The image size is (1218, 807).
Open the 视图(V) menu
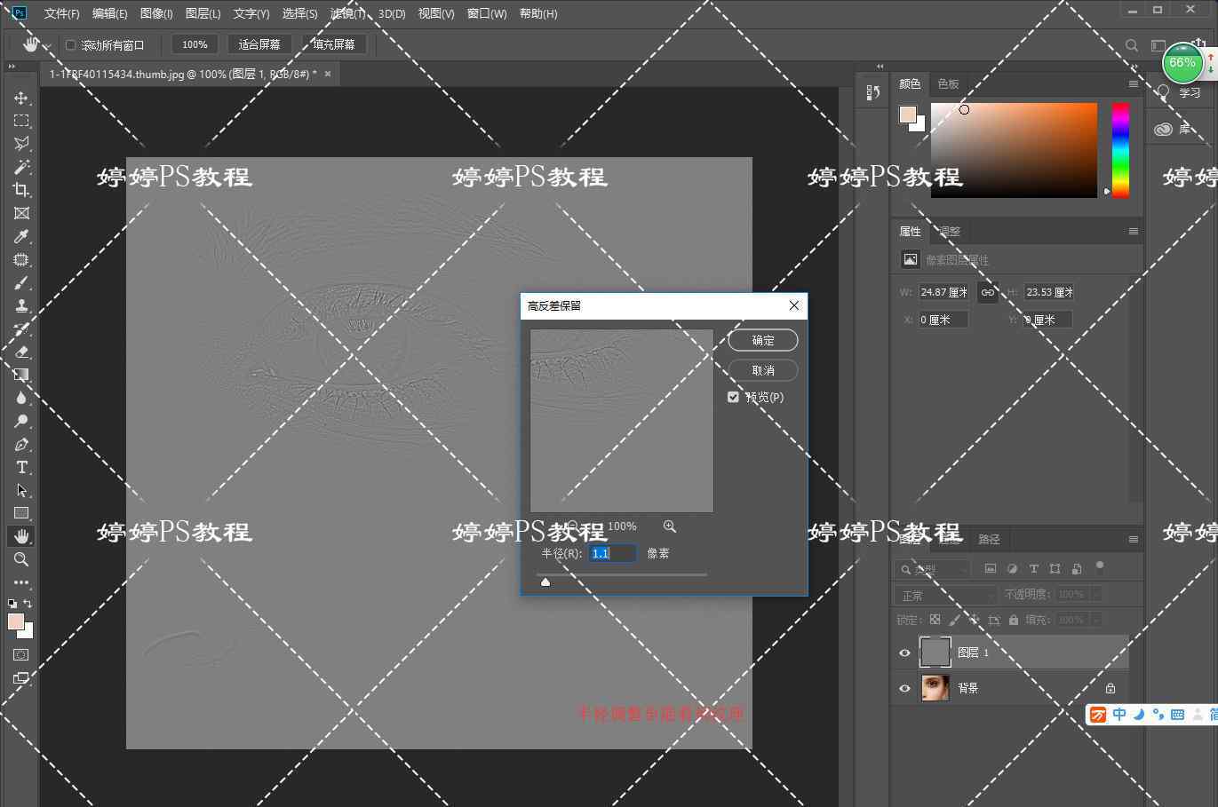[x=435, y=13]
